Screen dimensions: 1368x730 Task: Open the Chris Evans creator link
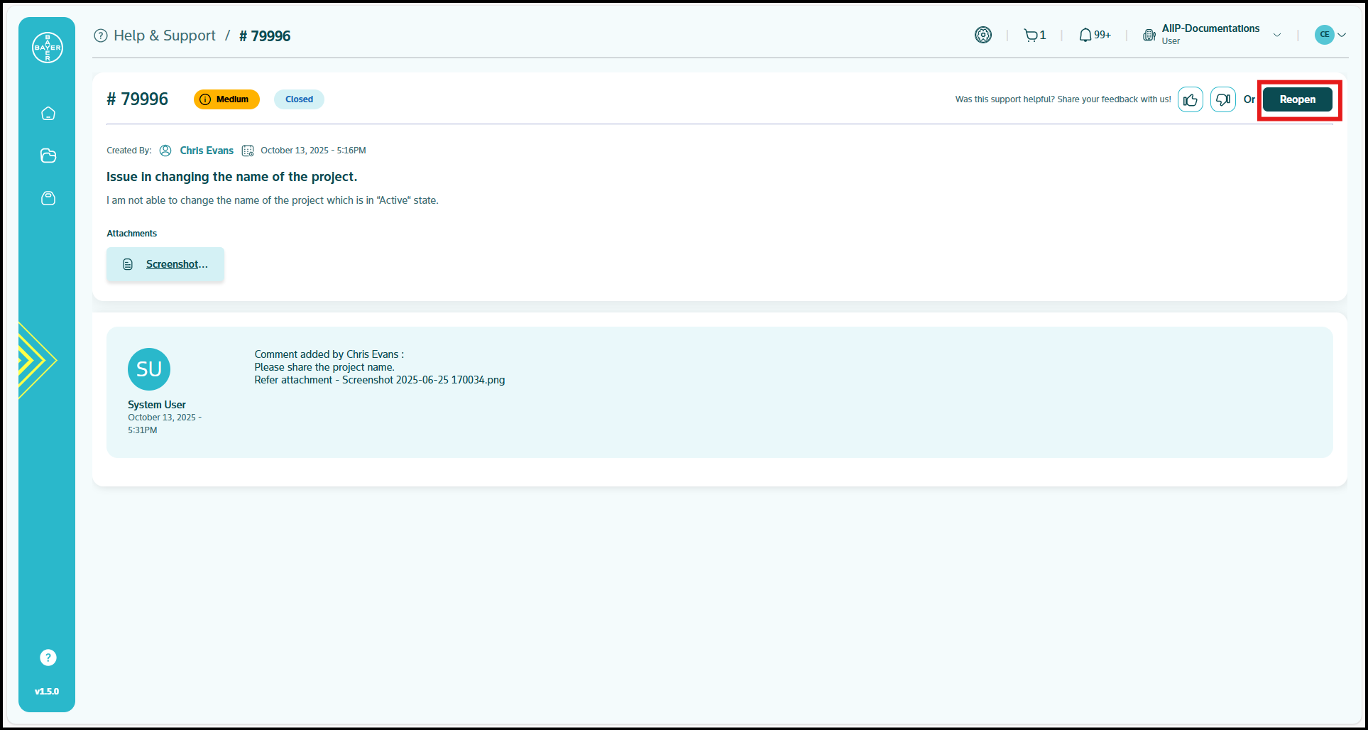207,150
